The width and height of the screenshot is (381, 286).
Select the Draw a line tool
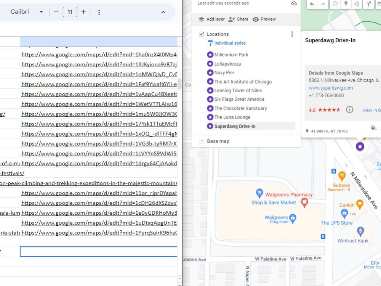[357, 4]
